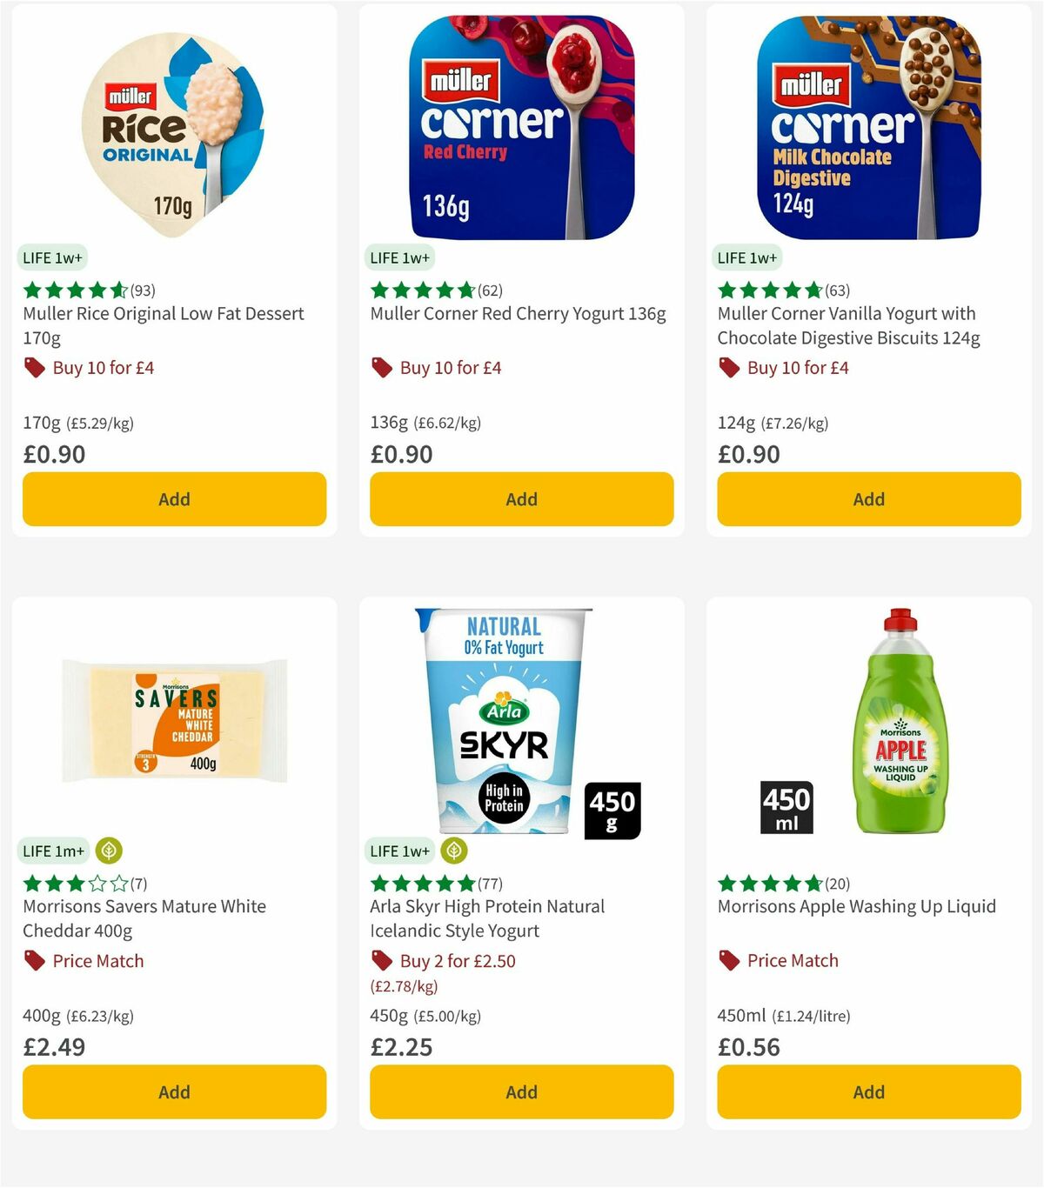Click the LIFE 1w+ badge on Muller Corner Red Cherry
This screenshot has width=1044, height=1188.
pos(398,257)
